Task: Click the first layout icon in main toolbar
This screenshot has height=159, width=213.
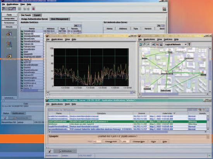Action: (3, 9)
